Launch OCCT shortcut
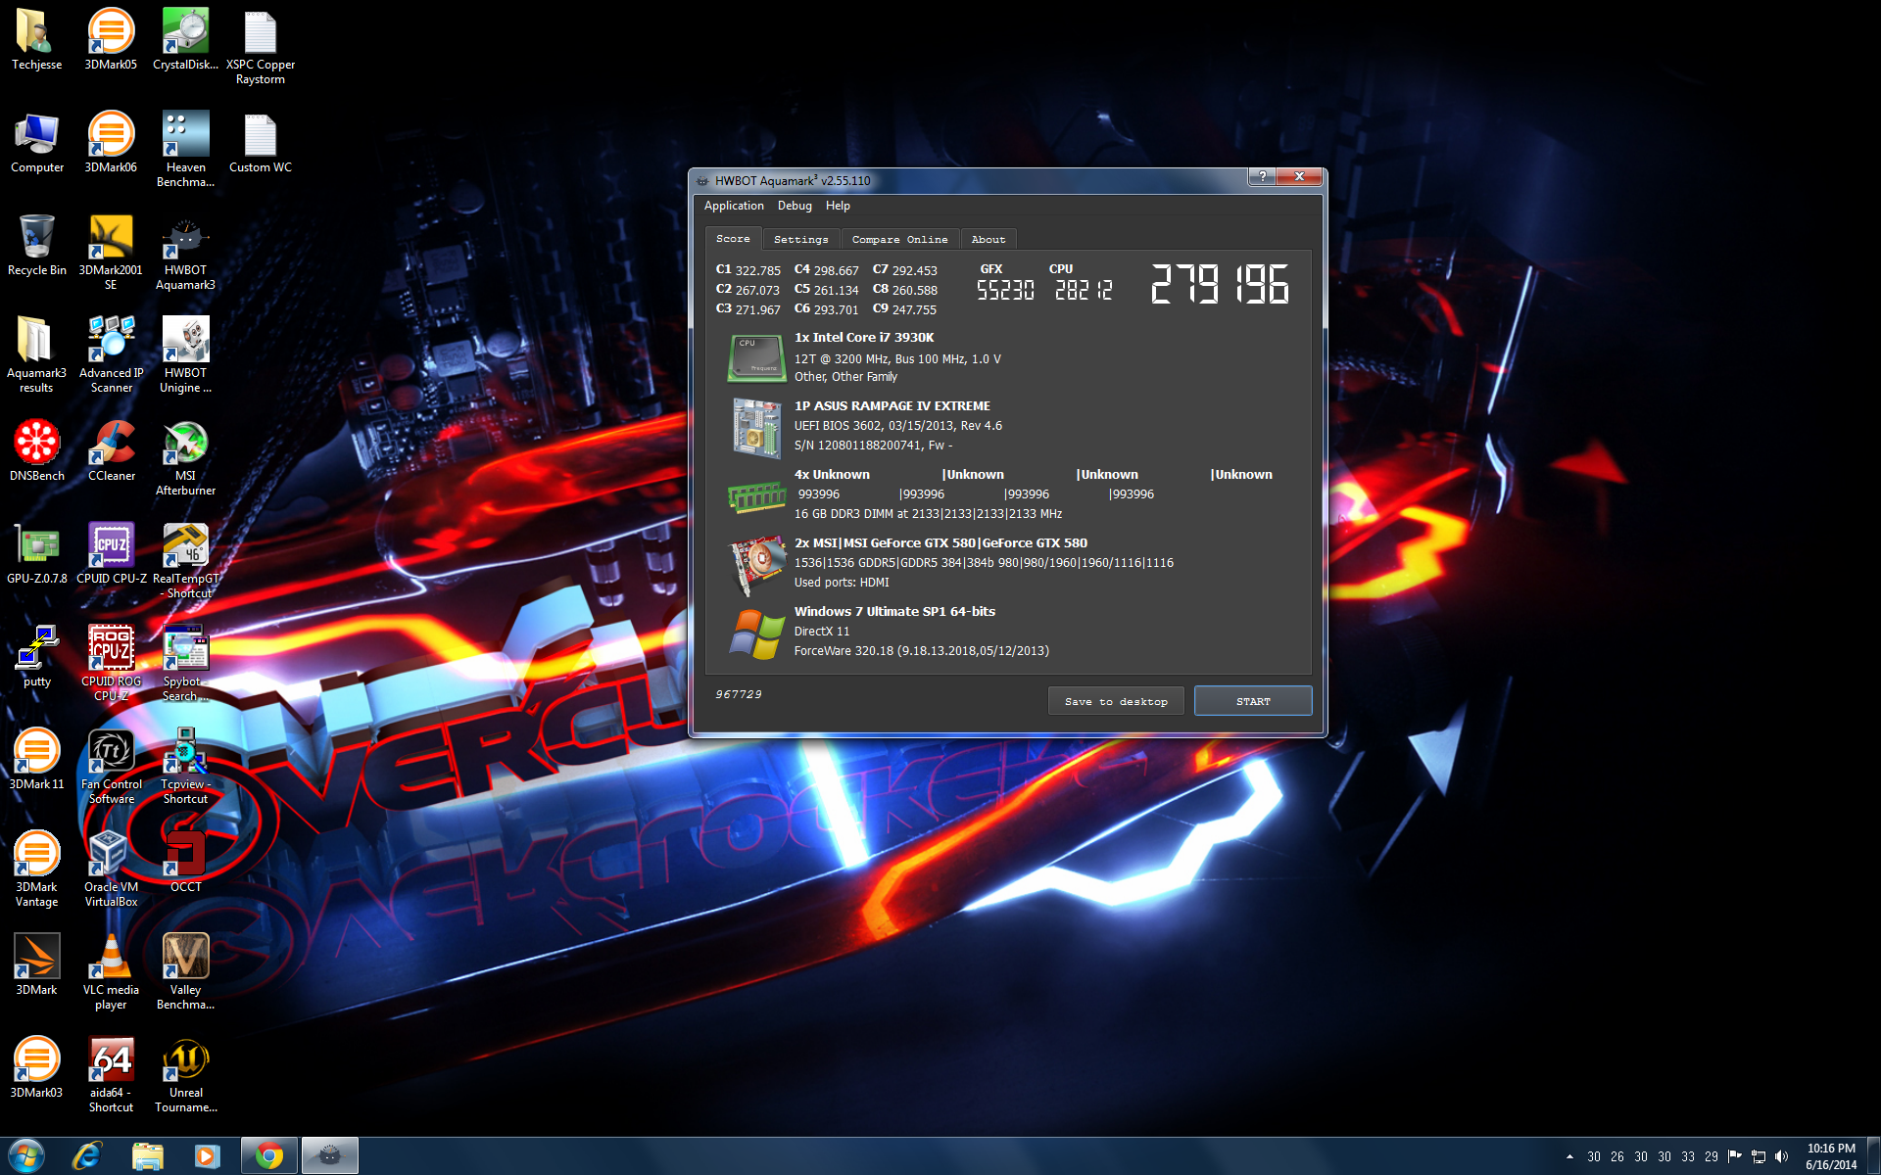 [x=185, y=862]
